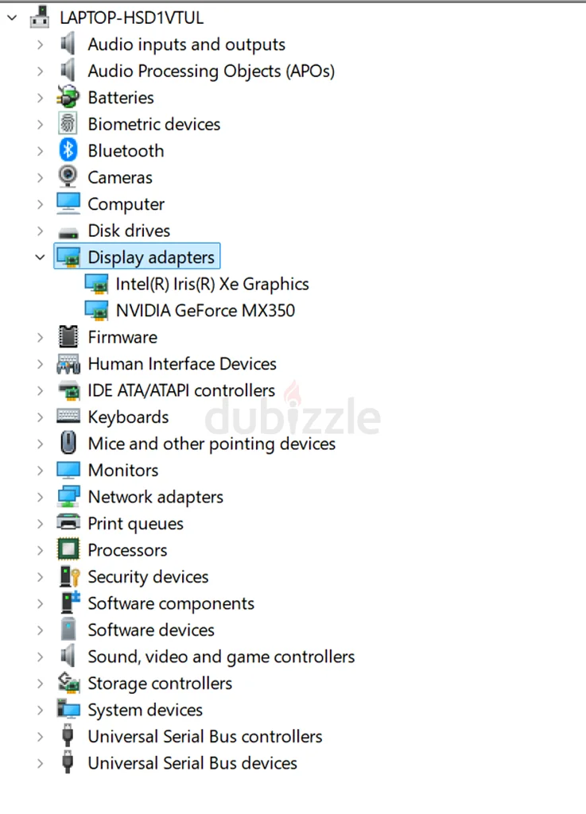Viewport: 586px width, 814px height.
Task: Select the 'Intel(R) Iris(R) Xe Graphics' entry
Action: 212,284
